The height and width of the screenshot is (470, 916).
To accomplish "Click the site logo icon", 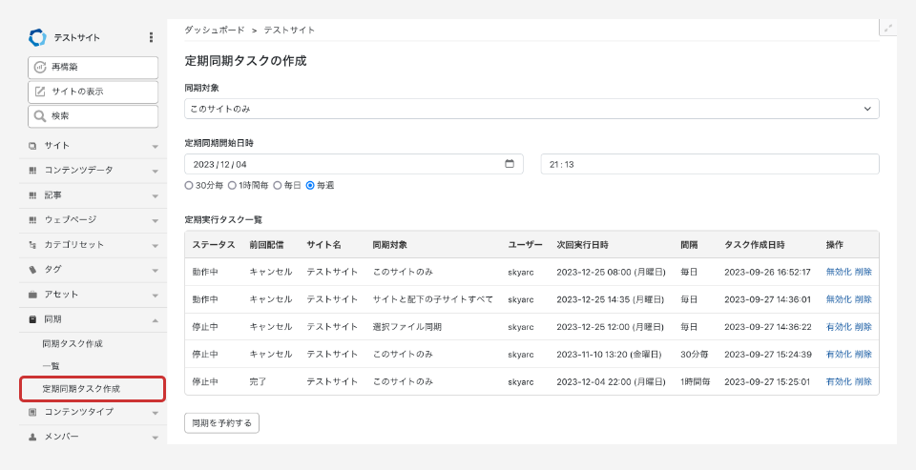I will [x=37, y=37].
